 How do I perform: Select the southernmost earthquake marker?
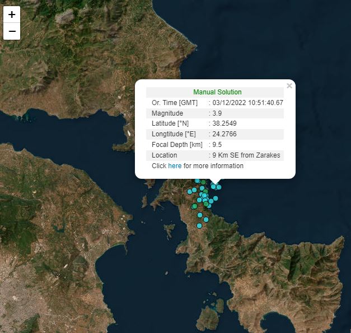199,226
